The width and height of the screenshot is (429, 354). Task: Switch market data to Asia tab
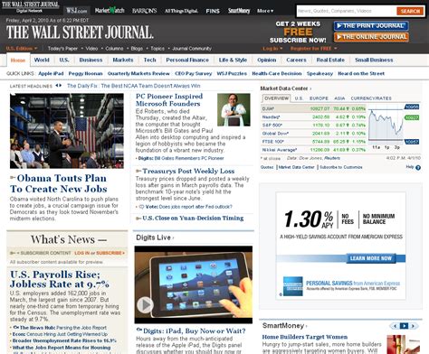[339, 98]
